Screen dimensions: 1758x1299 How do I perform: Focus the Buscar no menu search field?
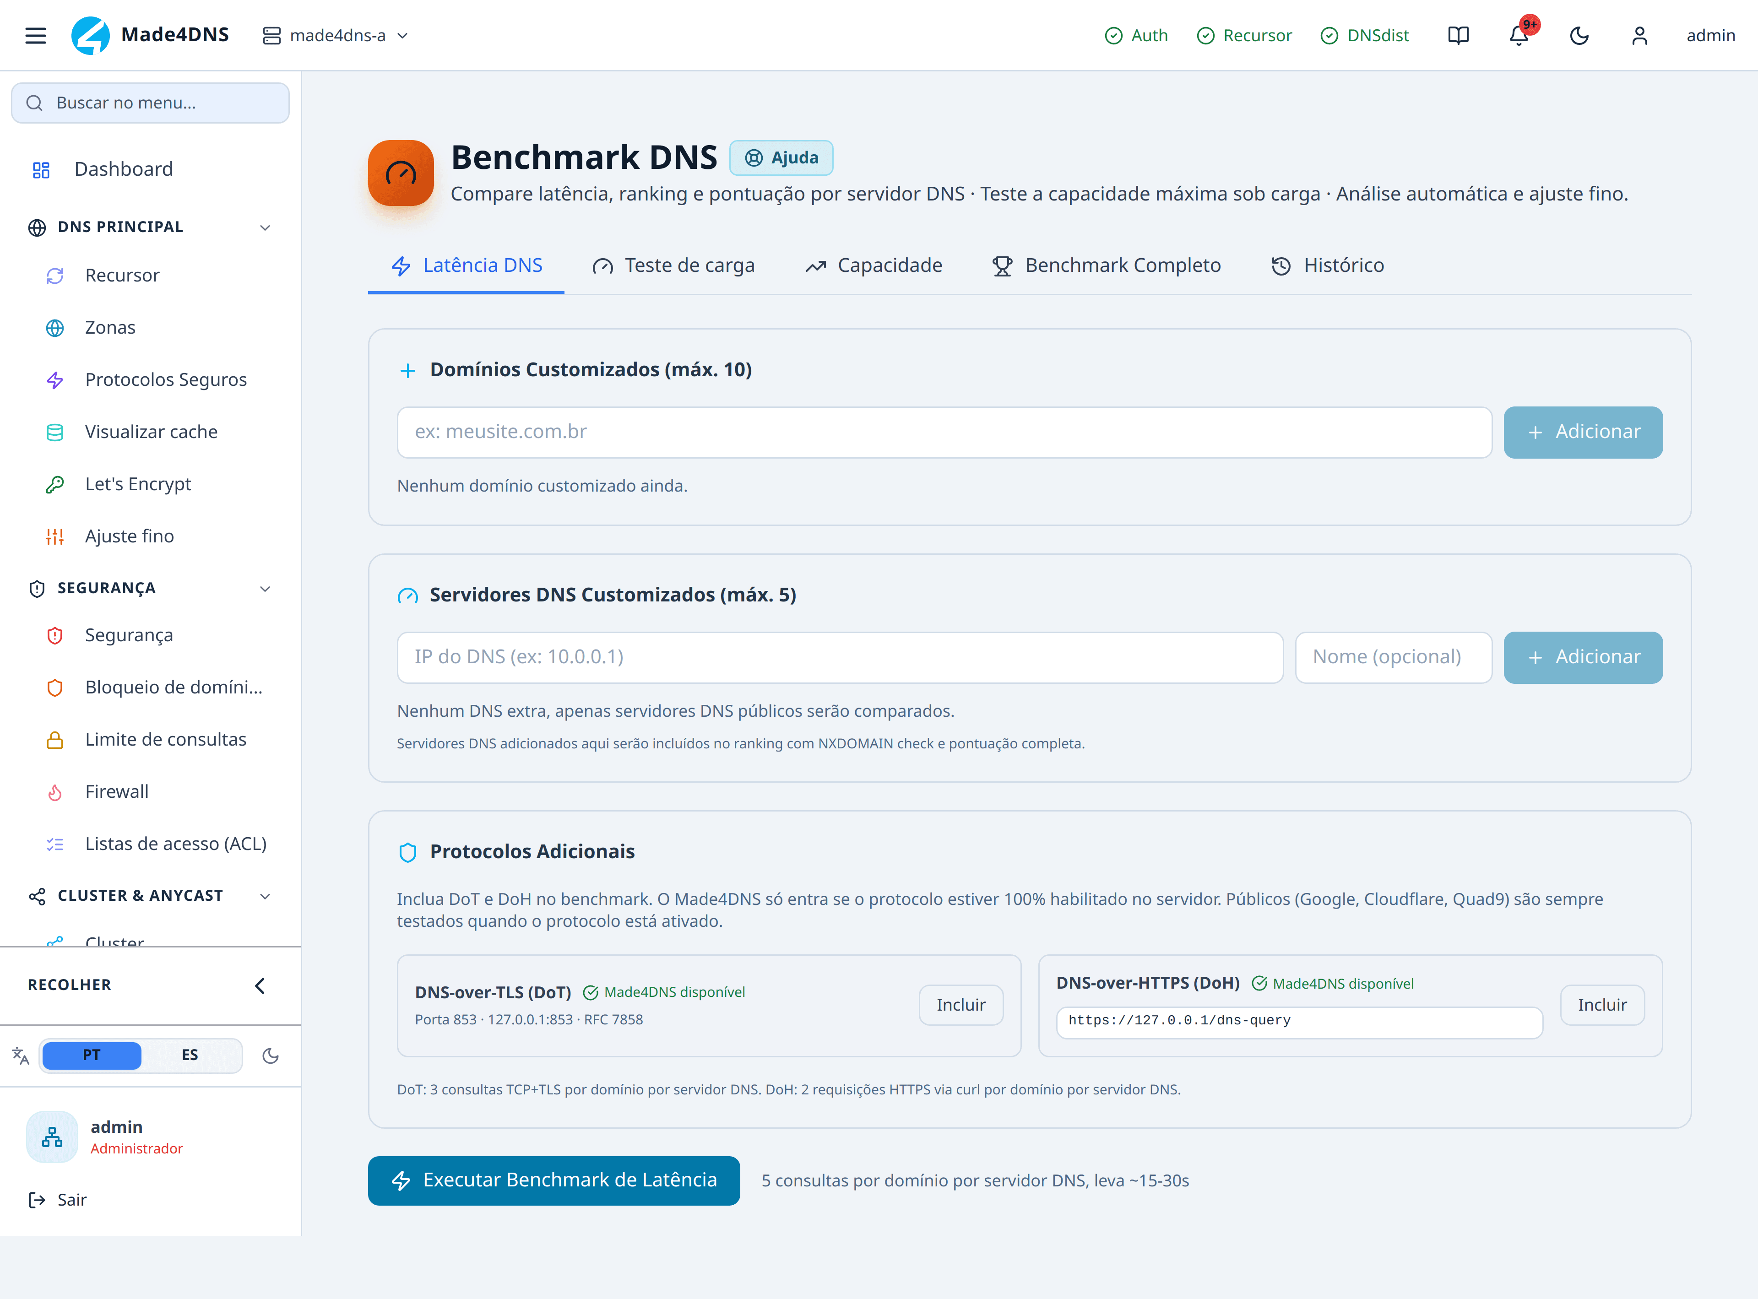coord(150,103)
